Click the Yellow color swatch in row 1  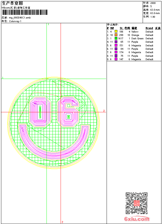point(116,32)
